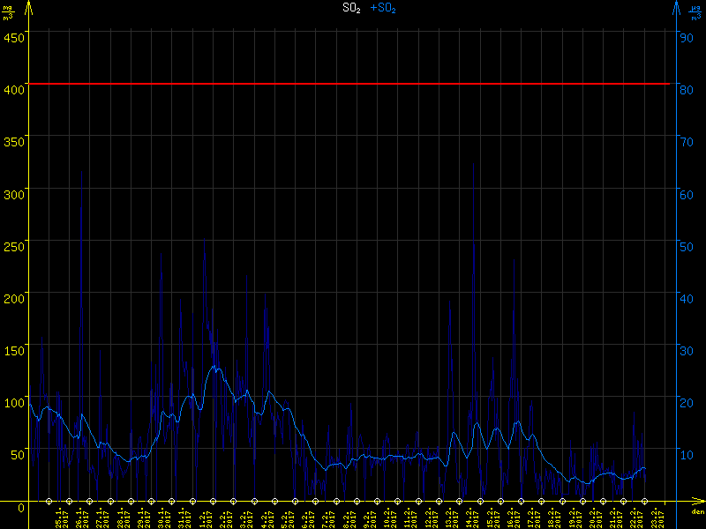Toggle the white SO2 legend label
Screen dimensions: 706x529
tap(351, 8)
